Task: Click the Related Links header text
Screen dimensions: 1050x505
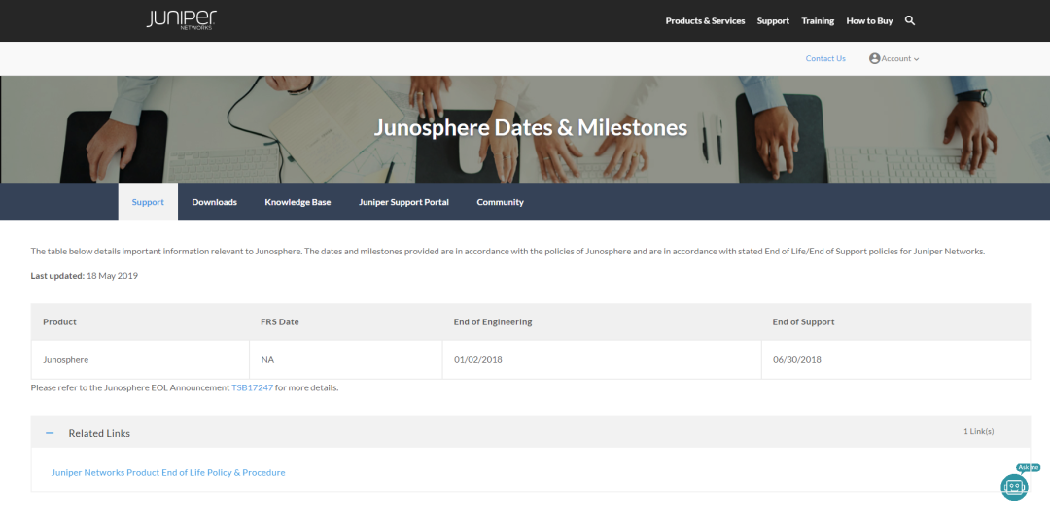Action: (x=99, y=433)
